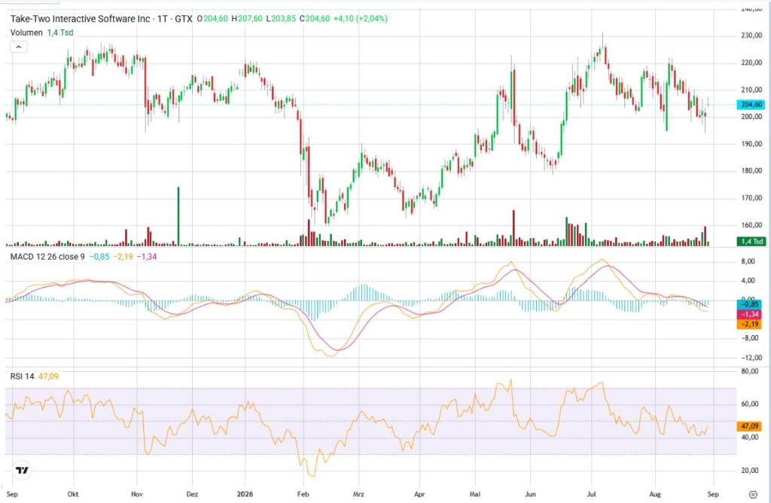
Task: Click the Aug label on the time axis
Action: (655, 494)
